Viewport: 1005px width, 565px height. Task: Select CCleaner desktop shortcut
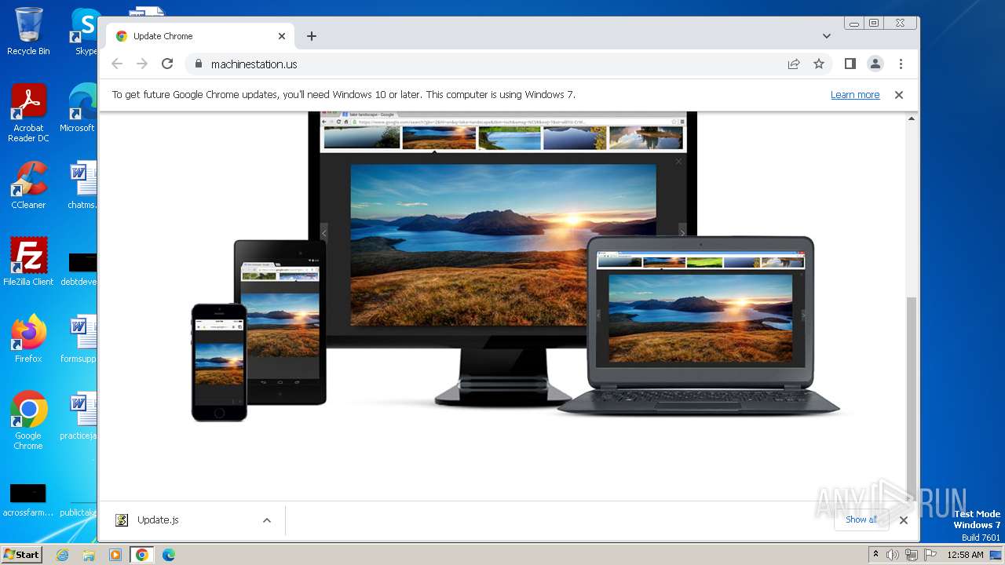click(x=28, y=185)
